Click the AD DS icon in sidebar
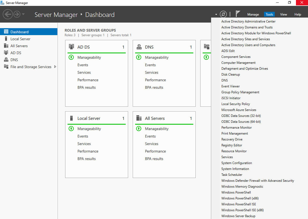This screenshot has height=219, width=308. click(x=6, y=53)
